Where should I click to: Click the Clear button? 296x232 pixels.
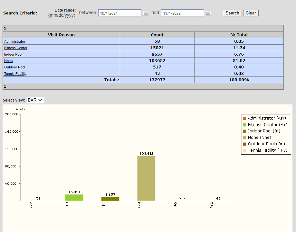[251, 13]
